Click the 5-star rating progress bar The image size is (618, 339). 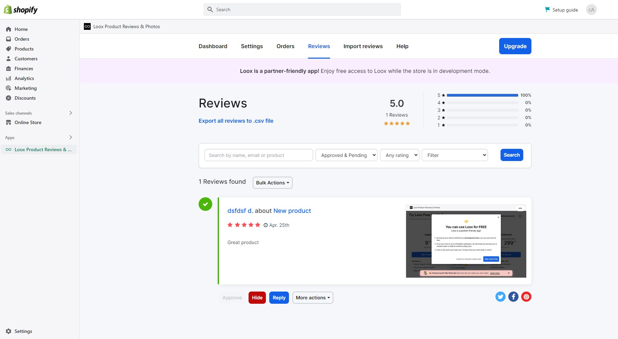point(482,95)
